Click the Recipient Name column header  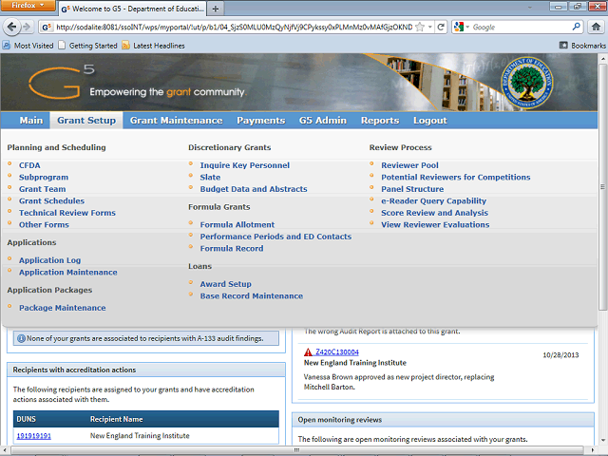[x=116, y=419]
